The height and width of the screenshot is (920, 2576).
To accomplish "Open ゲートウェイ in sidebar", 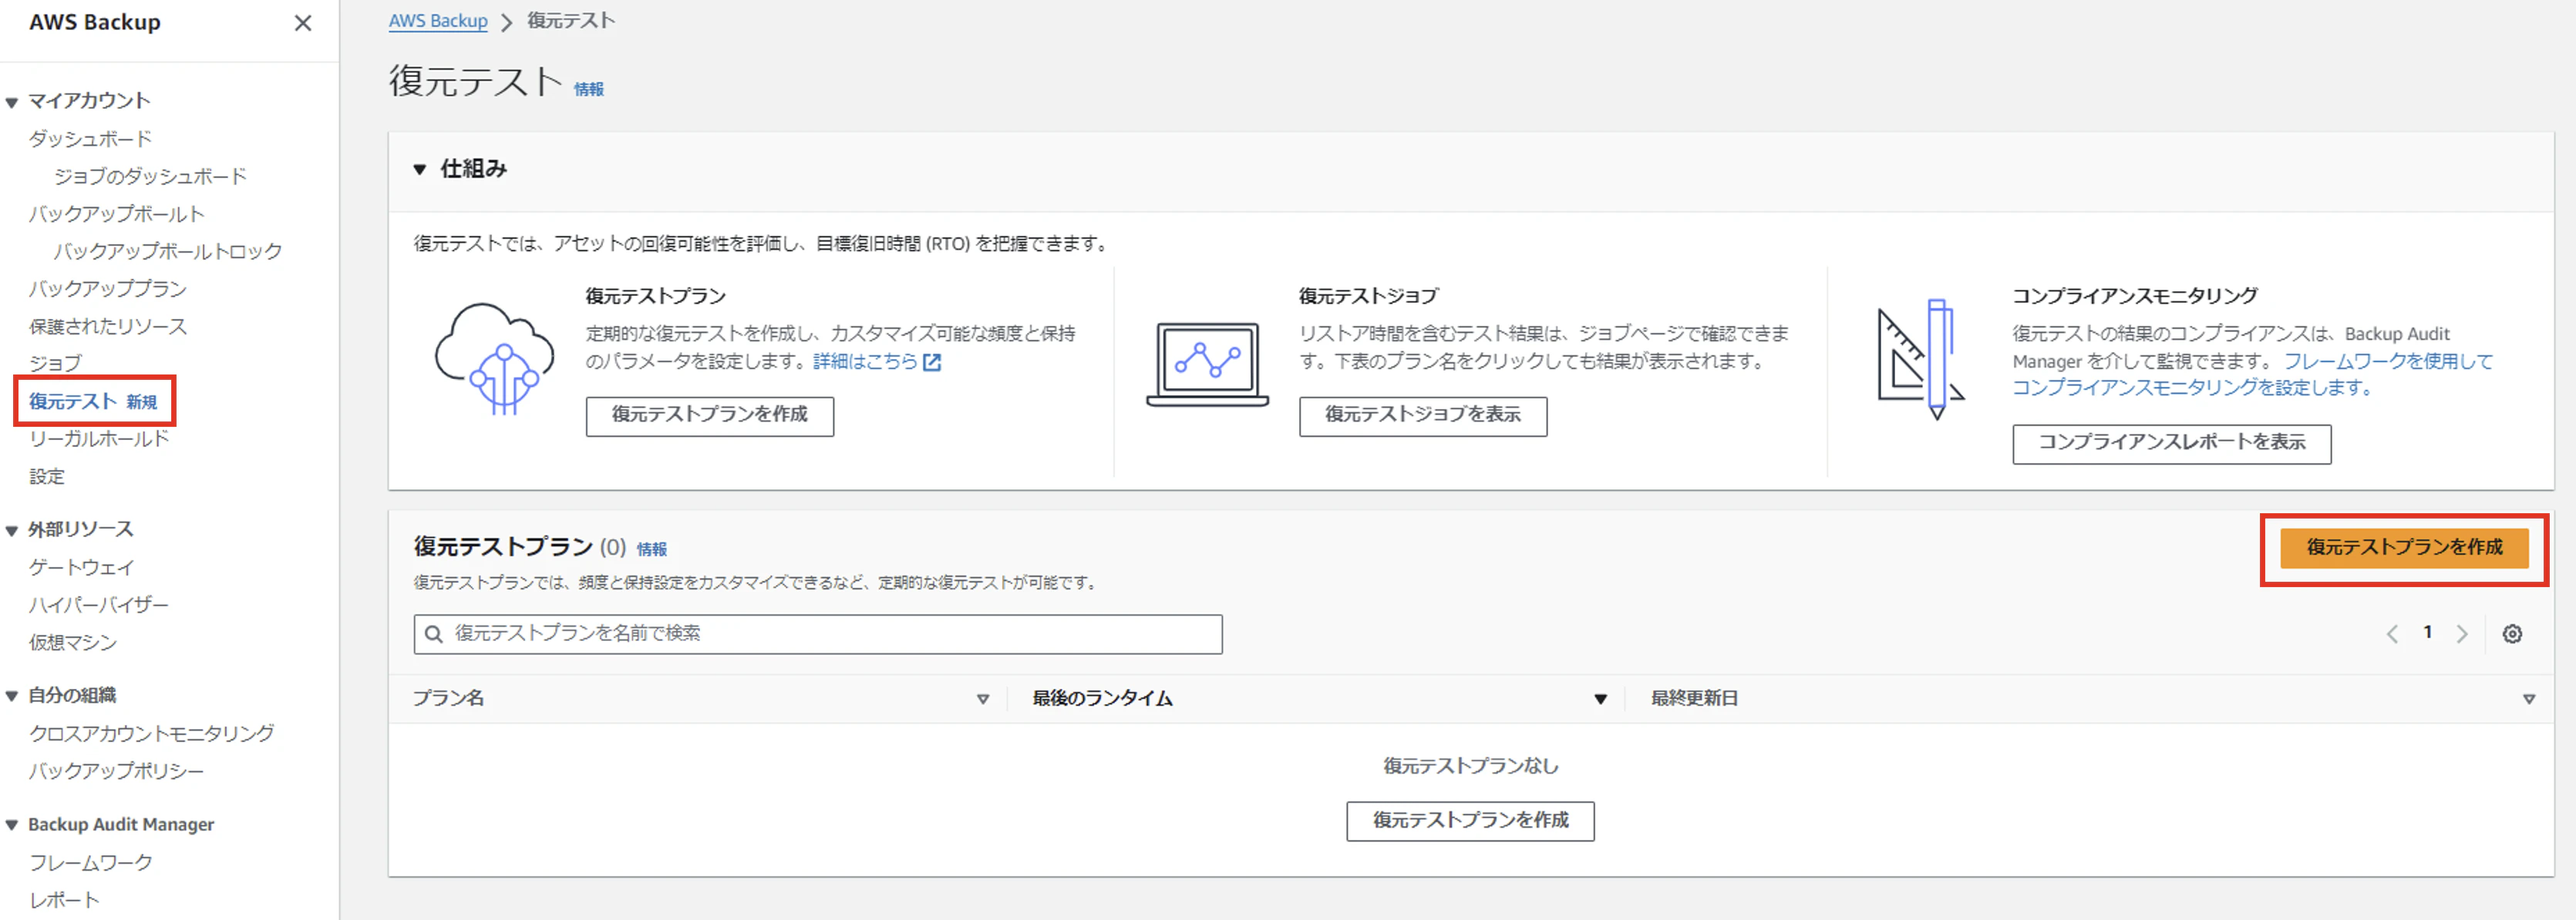I will [x=81, y=567].
